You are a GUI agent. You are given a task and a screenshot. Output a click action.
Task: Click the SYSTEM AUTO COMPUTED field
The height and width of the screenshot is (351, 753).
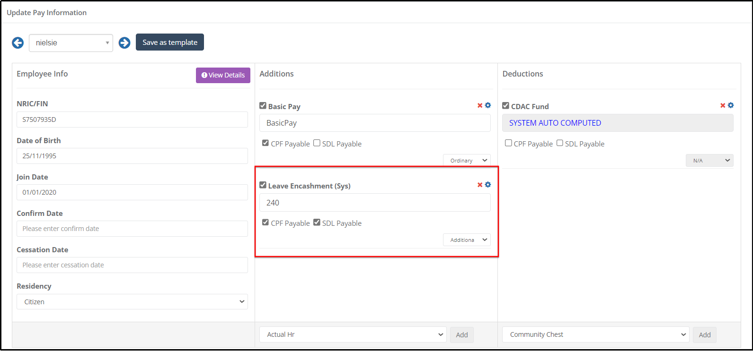pos(618,123)
